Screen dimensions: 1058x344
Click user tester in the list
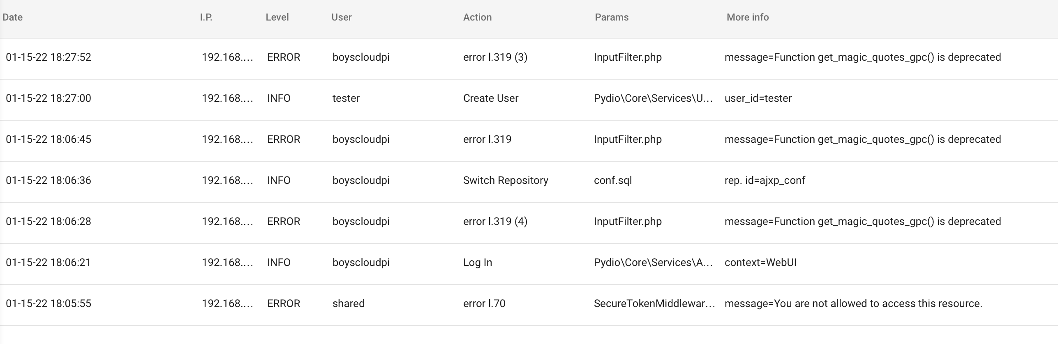[346, 98]
